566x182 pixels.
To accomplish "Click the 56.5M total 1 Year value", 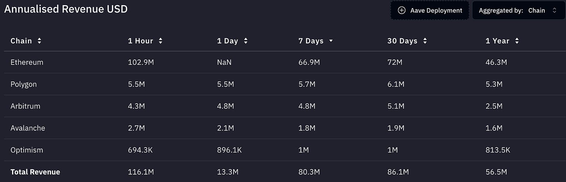I will click(x=496, y=172).
